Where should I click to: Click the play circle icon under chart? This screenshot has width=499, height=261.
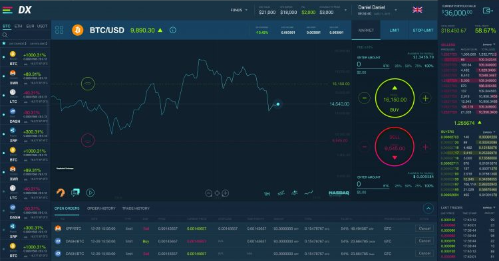(x=90, y=193)
